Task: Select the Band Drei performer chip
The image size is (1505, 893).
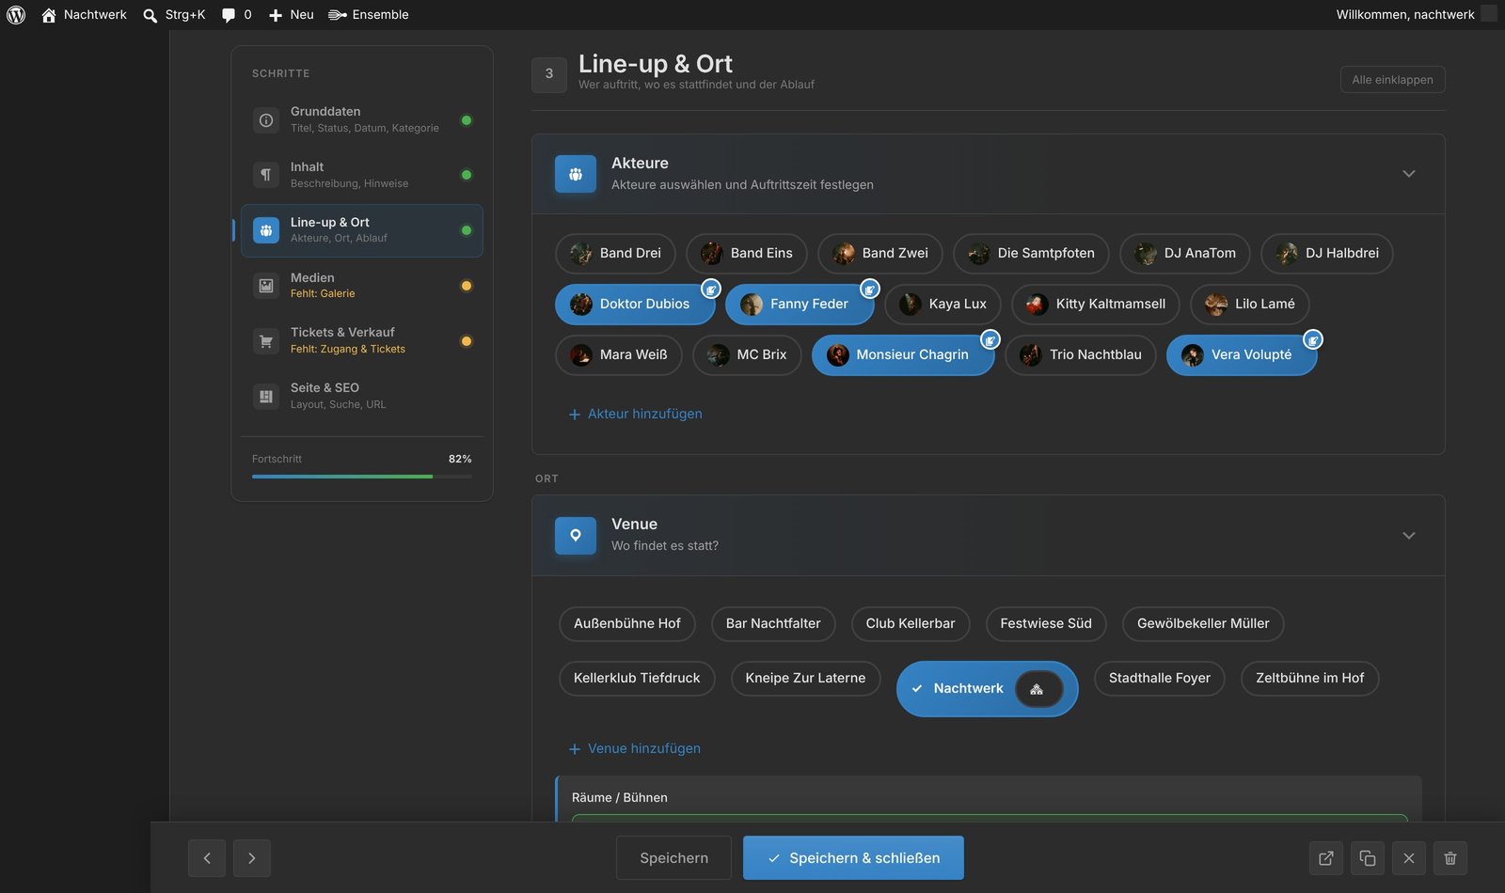Action: [x=615, y=254]
